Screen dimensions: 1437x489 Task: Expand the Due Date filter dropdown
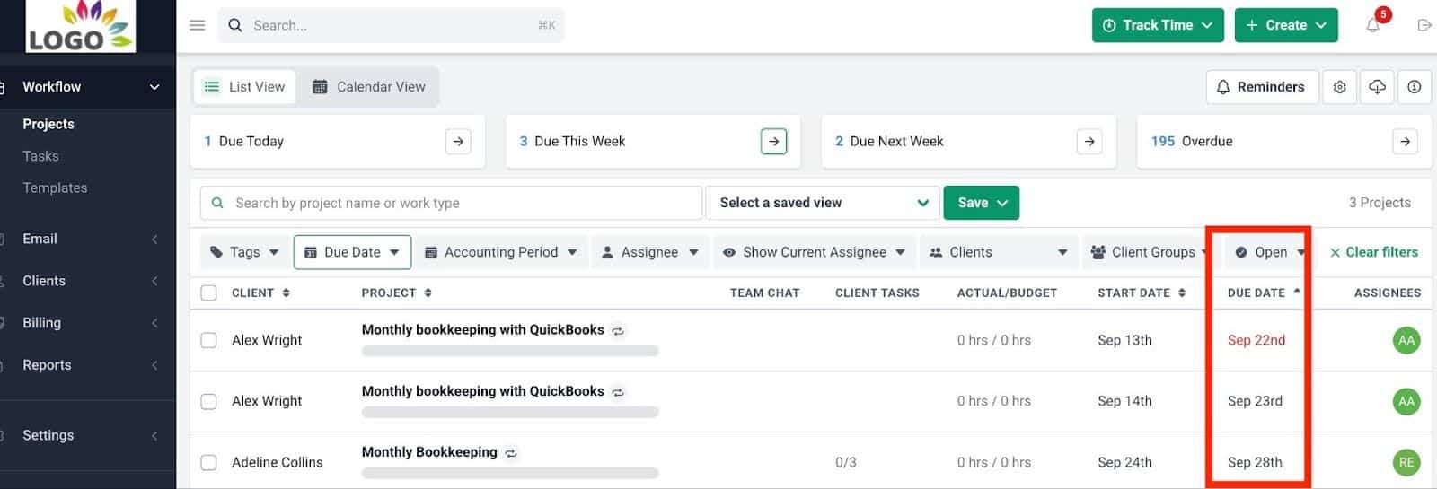[x=352, y=252]
